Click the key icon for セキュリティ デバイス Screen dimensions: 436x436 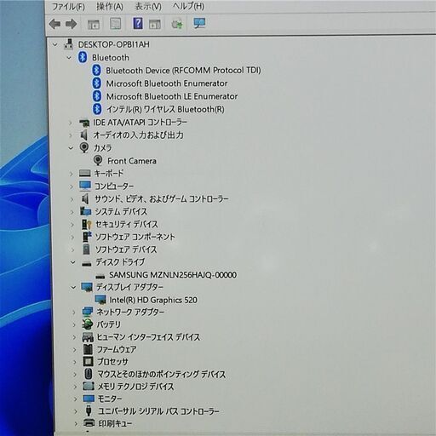click(87, 224)
